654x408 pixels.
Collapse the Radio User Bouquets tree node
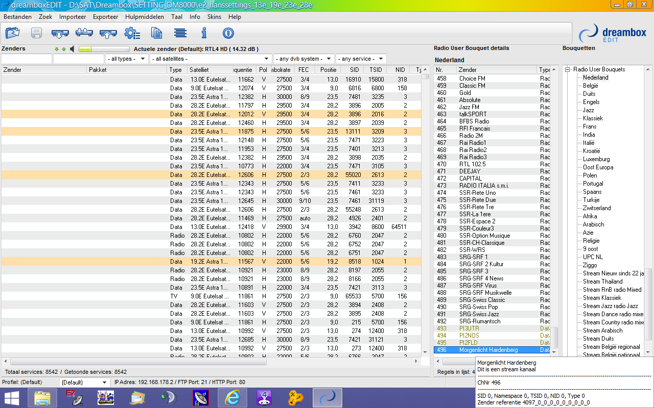tap(567, 69)
